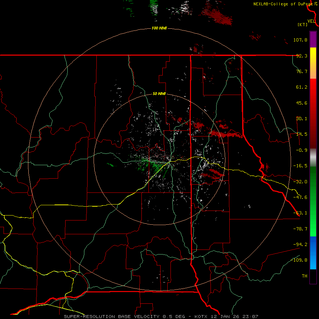The width and height of the screenshot is (319, 319).
Task: Click the 107.8 legend value
Action: click(300, 40)
